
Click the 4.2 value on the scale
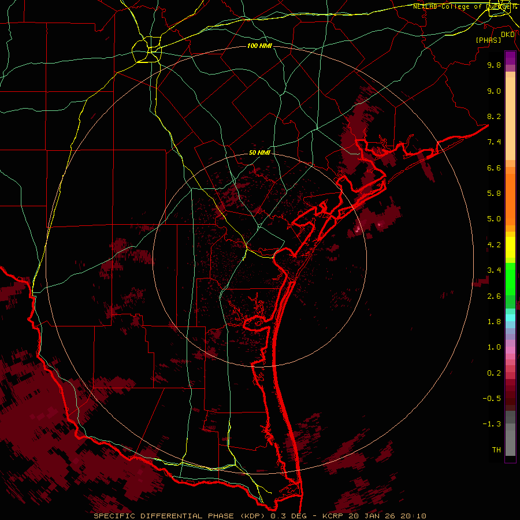494,245
